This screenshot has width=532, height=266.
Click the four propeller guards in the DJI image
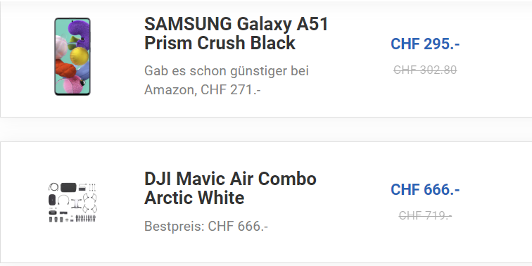tap(90, 203)
